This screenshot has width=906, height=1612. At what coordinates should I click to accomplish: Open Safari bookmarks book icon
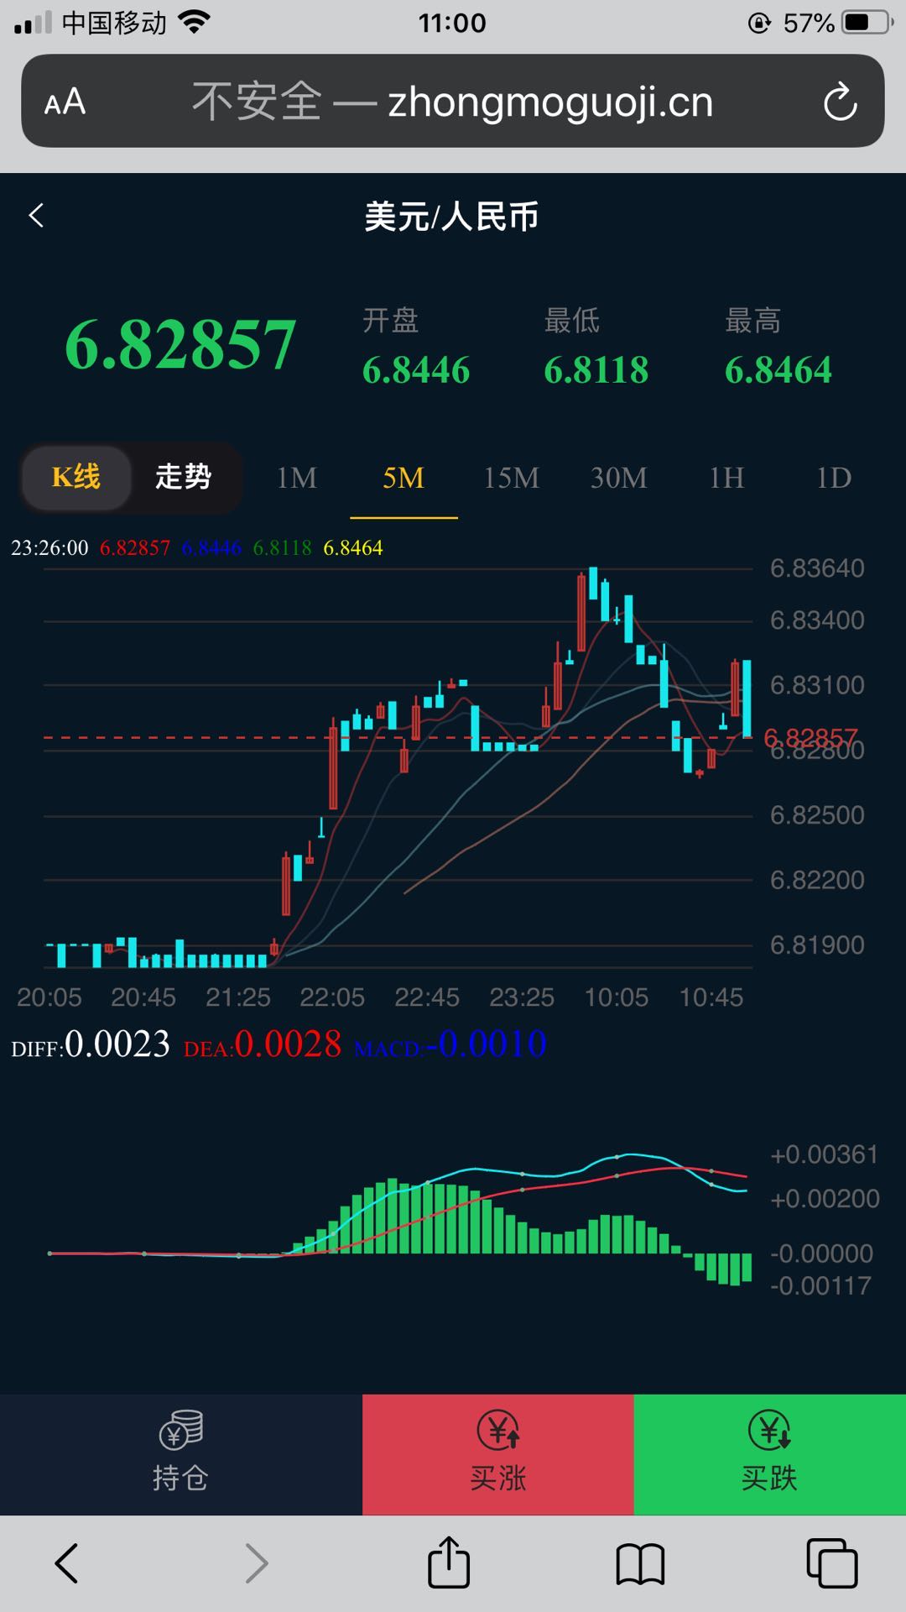click(x=640, y=1564)
